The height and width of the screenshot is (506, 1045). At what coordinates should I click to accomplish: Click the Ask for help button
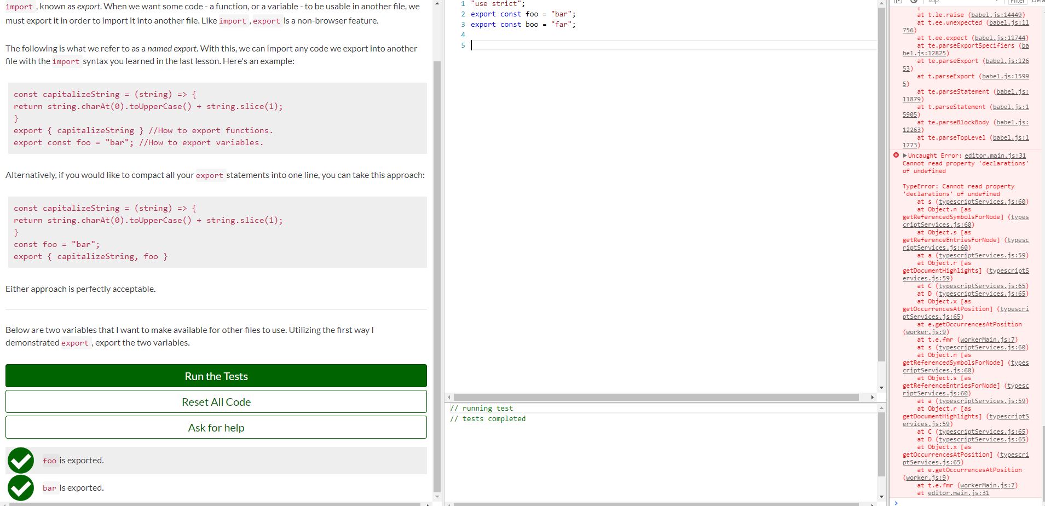click(216, 427)
